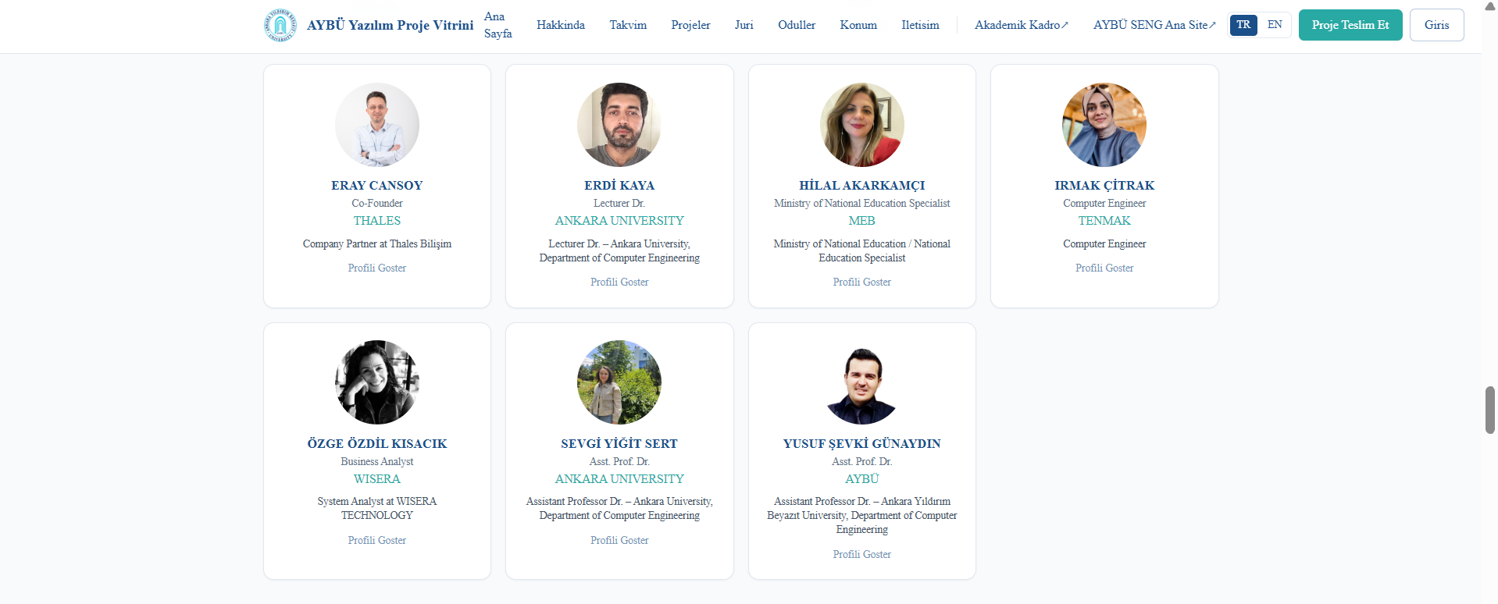Click the name ÖZGE ÖZDİL KISACIK

coord(377,443)
